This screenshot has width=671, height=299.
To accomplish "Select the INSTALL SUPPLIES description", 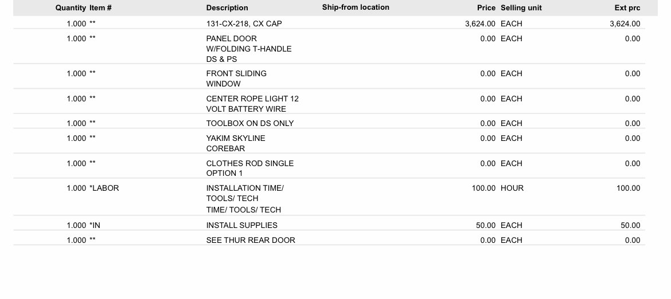I will (x=242, y=226).
